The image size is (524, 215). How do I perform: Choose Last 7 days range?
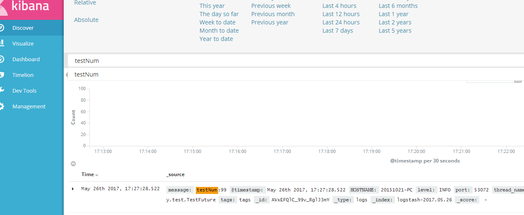pyautogui.click(x=338, y=31)
